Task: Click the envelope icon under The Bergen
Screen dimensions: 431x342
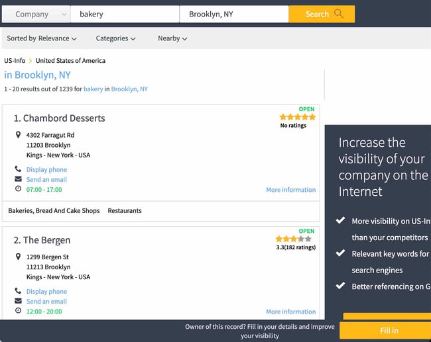Action: click(x=18, y=301)
